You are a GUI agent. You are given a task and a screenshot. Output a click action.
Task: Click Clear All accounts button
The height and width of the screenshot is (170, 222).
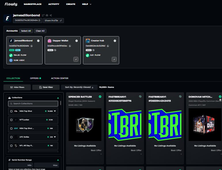[40, 31]
